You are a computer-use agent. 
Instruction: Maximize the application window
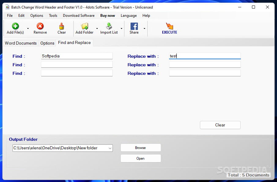pyautogui.click(x=253, y=7)
